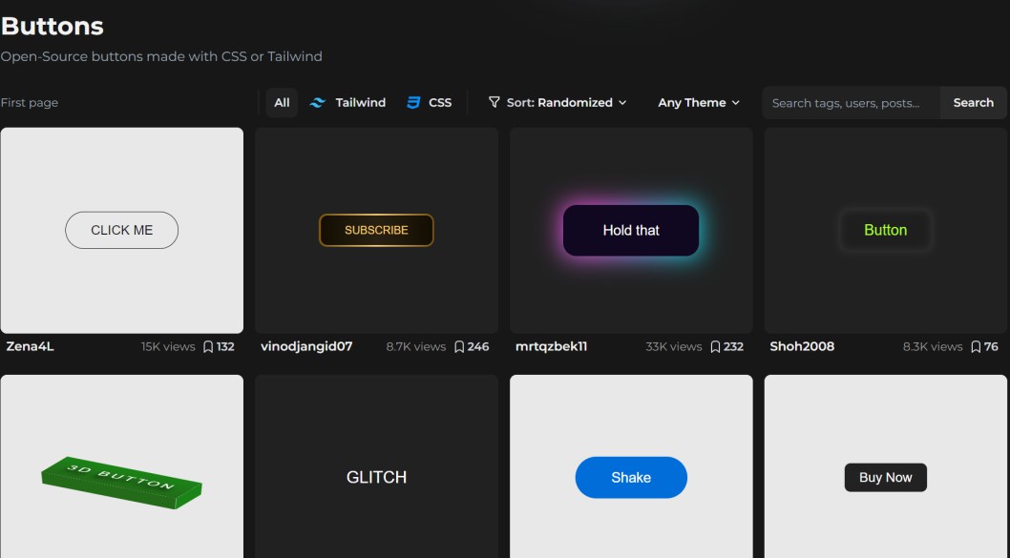
Task: Click the 33K views text
Action: click(674, 347)
